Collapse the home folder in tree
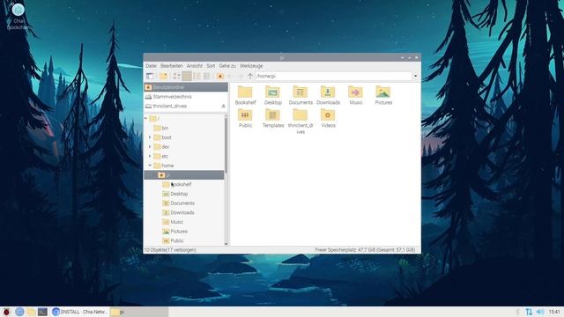564x317 pixels. pos(150,166)
